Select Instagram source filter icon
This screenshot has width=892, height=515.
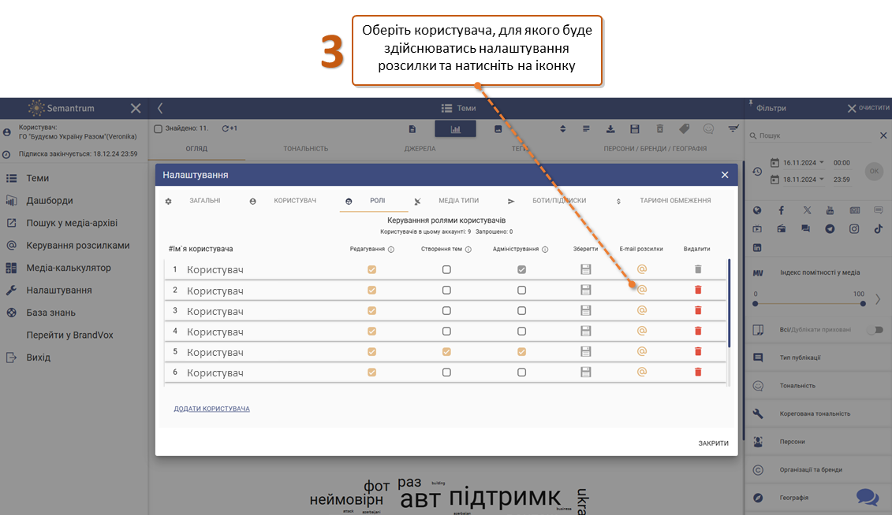tap(854, 229)
